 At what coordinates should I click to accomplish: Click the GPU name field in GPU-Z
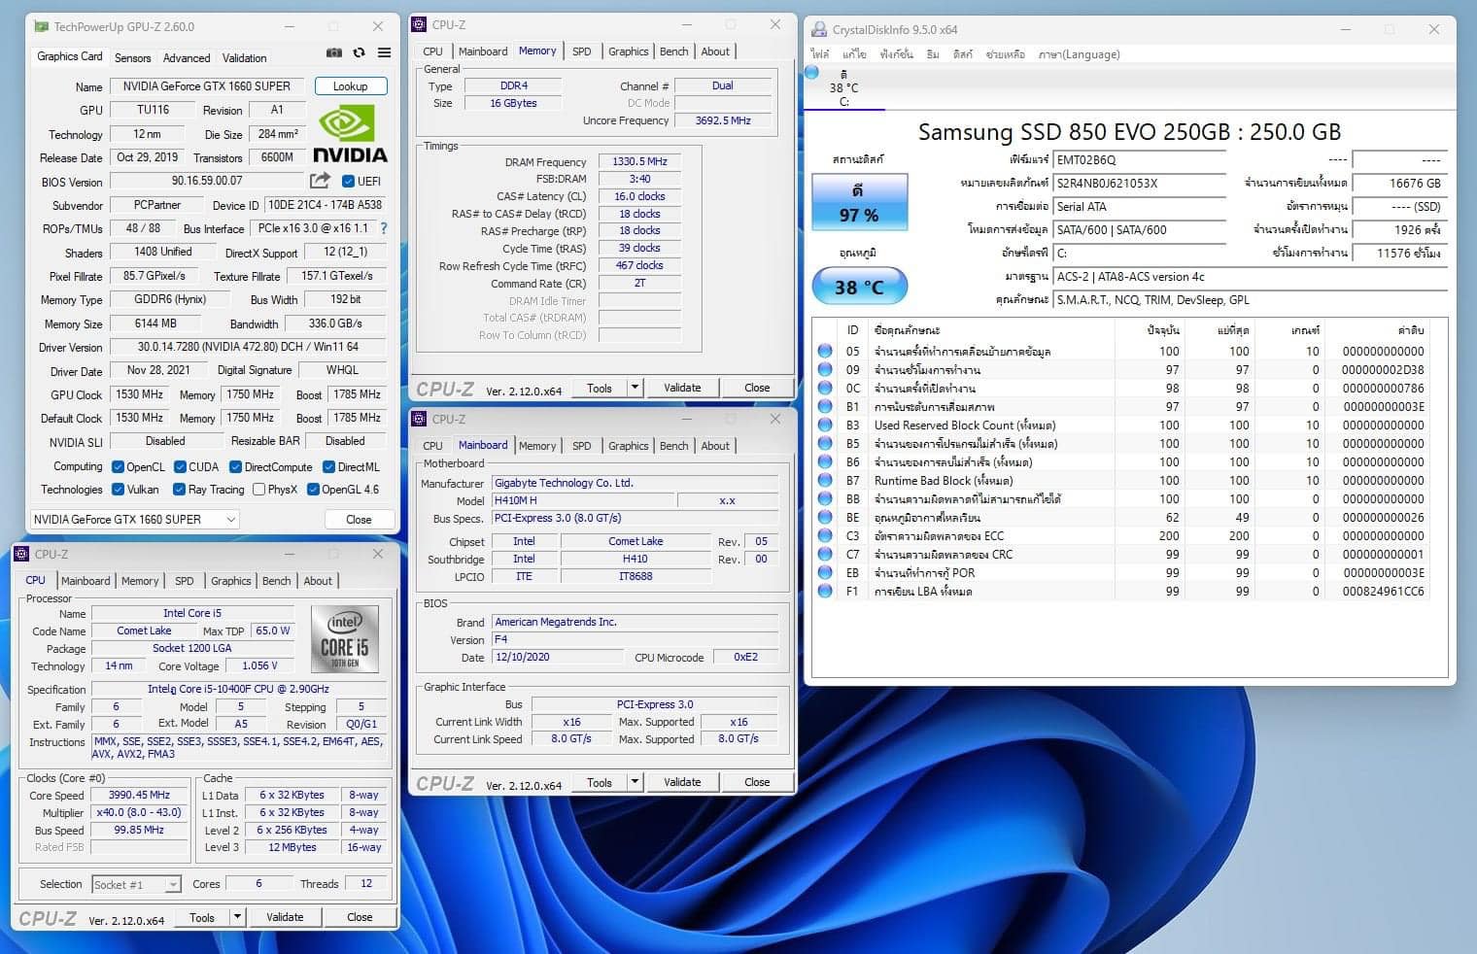coord(207,86)
